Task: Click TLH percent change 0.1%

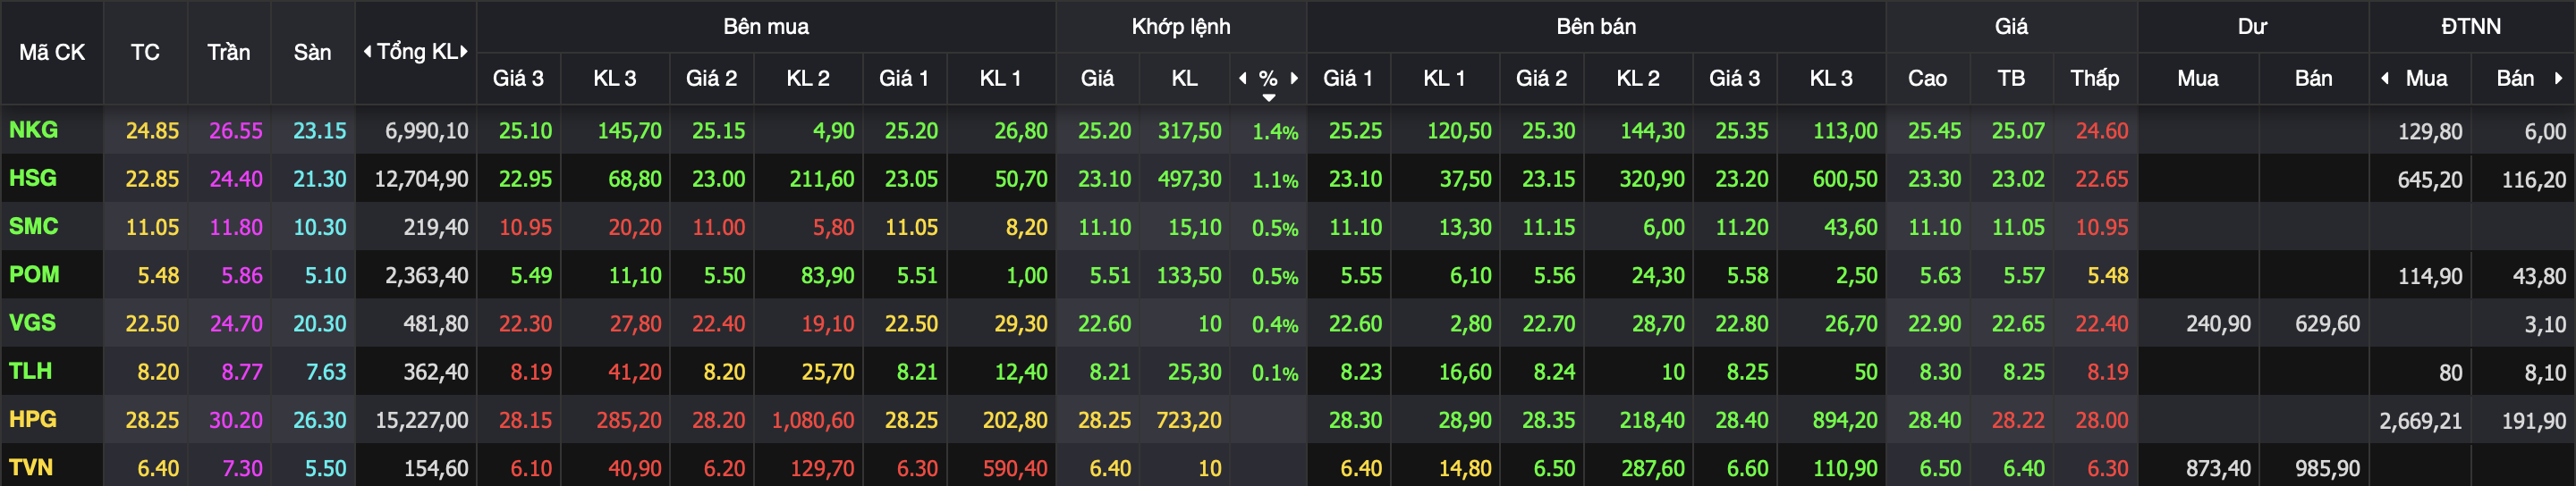Action: point(1275,373)
